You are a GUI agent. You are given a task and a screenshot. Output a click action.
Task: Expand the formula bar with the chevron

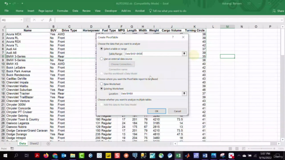(282, 20)
